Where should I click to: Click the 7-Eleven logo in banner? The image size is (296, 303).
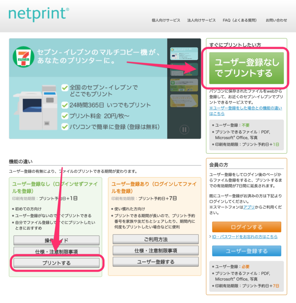(24, 57)
